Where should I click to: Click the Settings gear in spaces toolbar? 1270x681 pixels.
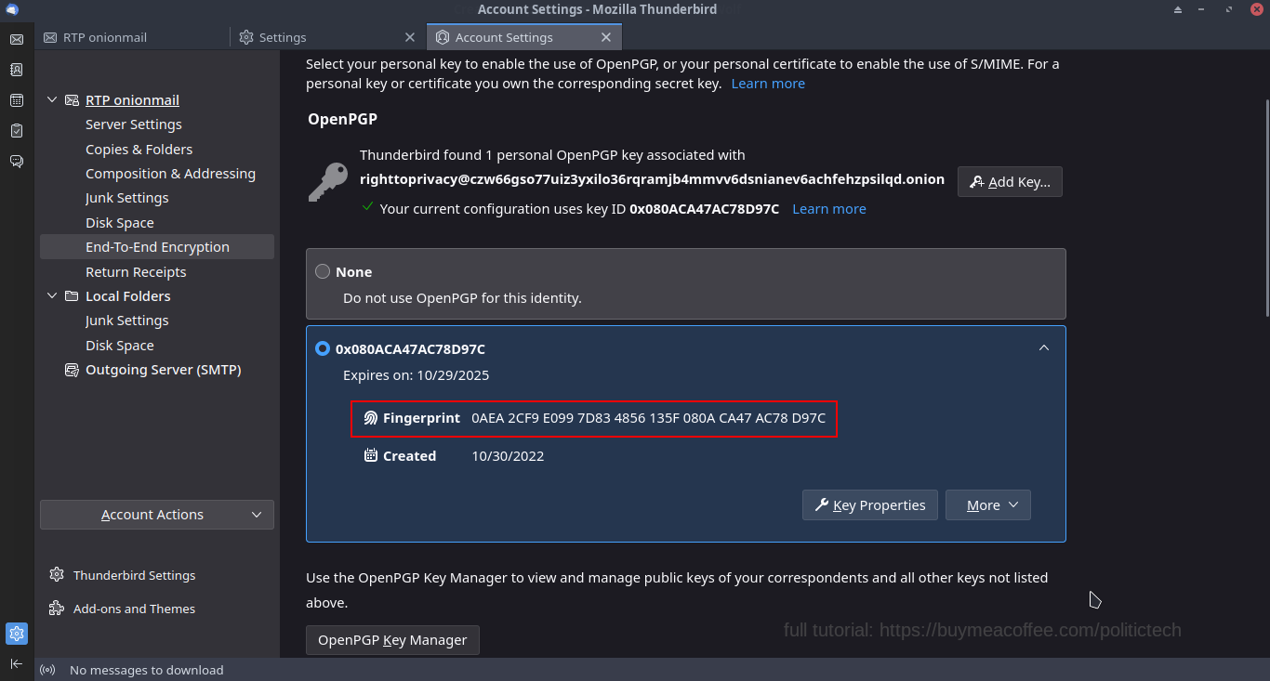16,634
